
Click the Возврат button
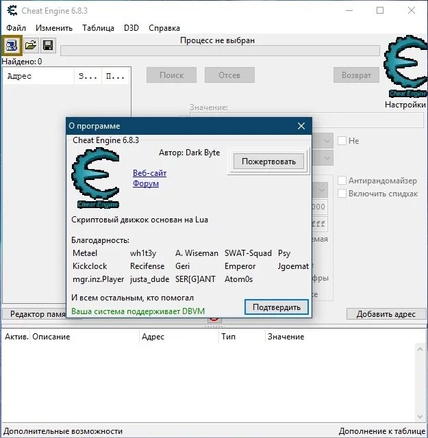point(356,75)
